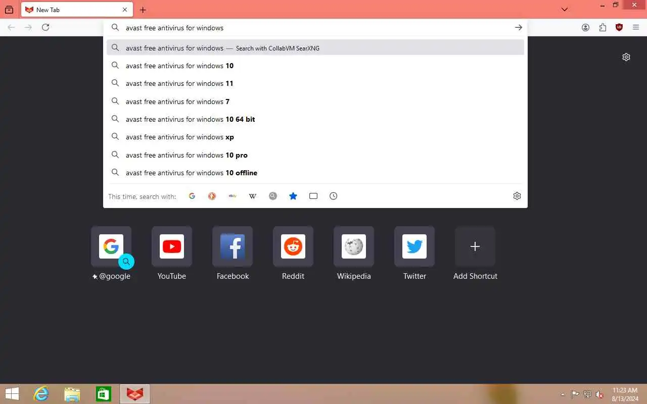Viewport: 647px width, 404px height.
Task: Search this time with DuckDuckGo icon
Action: (x=212, y=196)
